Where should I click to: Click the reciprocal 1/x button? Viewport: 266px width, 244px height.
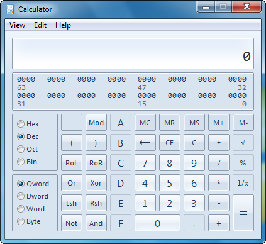(x=243, y=183)
